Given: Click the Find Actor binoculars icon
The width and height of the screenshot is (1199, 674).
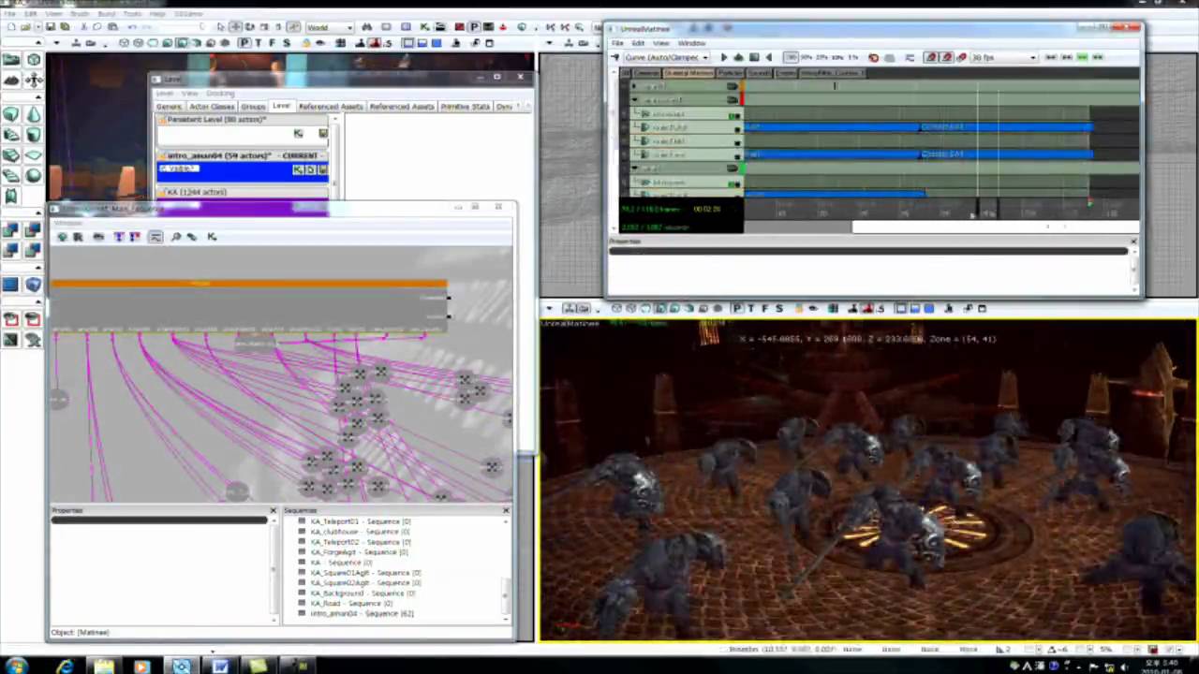Looking at the screenshot, I should click(366, 27).
